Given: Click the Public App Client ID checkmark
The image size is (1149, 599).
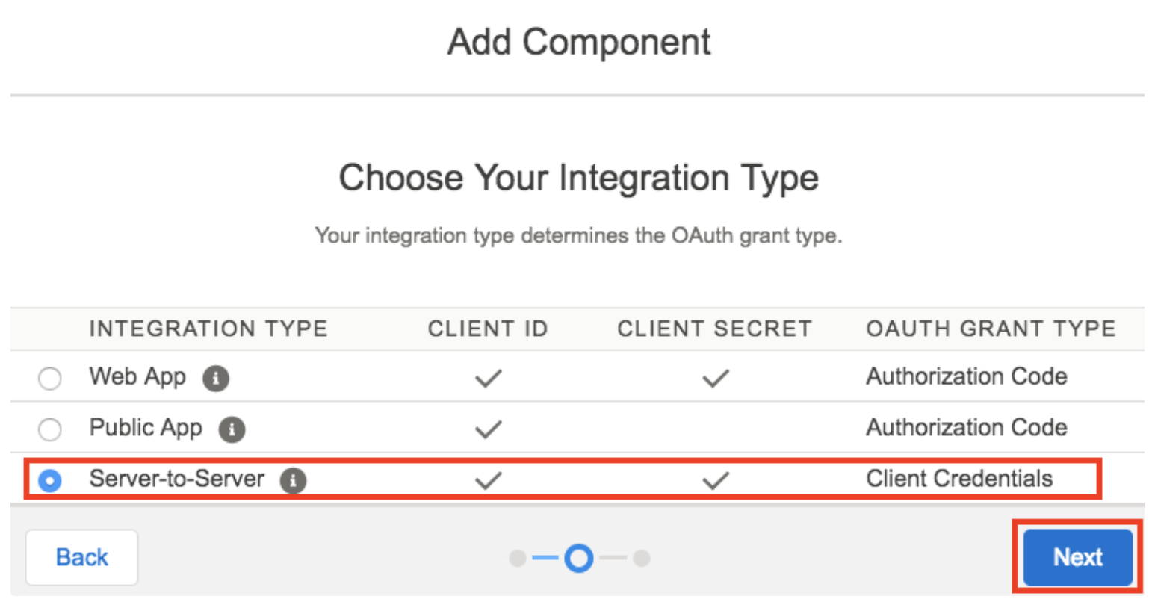Looking at the screenshot, I should click(488, 429).
